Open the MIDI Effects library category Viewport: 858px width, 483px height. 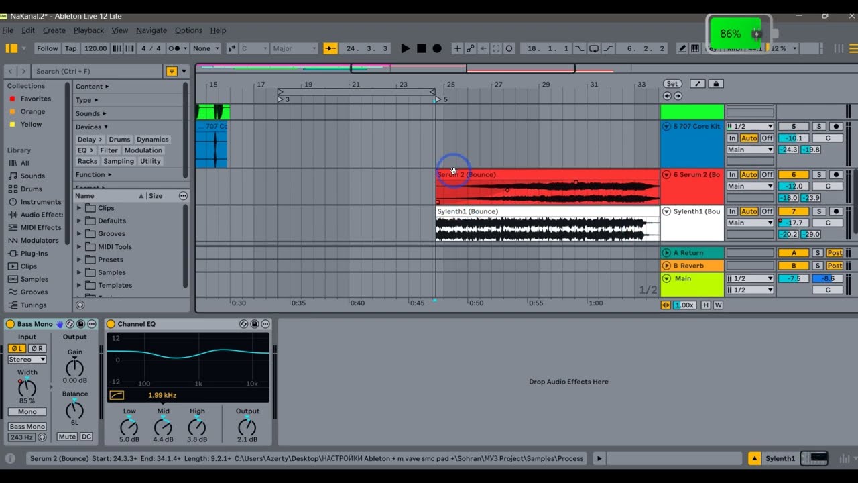pos(35,227)
